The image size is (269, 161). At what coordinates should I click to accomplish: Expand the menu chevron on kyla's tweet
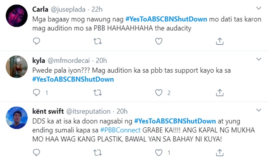click(258, 60)
